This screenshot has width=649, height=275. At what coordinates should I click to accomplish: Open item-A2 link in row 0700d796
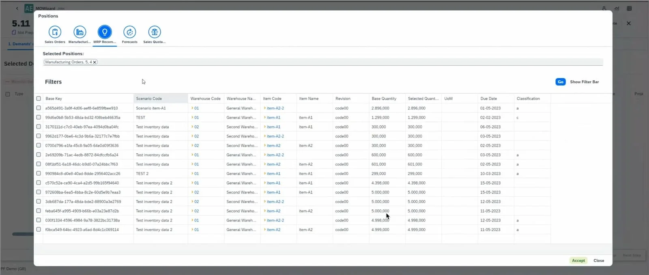(x=273, y=146)
